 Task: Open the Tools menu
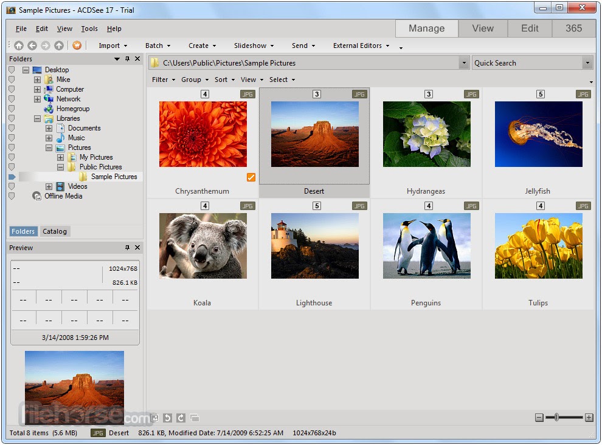click(x=89, y=29)
